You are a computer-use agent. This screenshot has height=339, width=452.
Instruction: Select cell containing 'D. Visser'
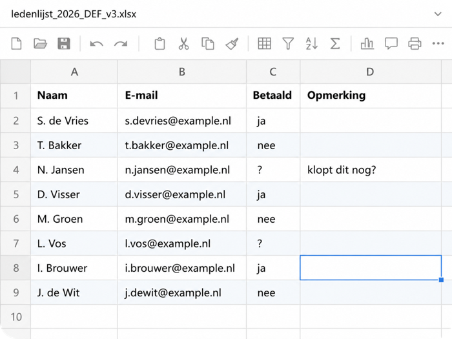(74, 194)
